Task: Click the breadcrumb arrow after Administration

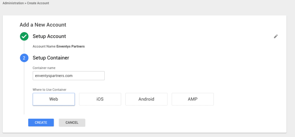Action: point(25,3)
